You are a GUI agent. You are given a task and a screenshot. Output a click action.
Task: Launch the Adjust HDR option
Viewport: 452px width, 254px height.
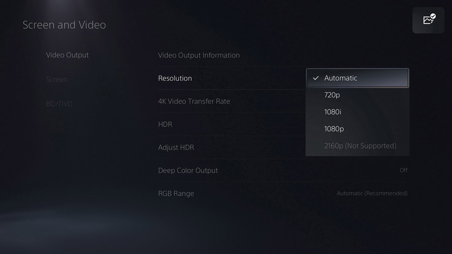[x=176, y=148]
